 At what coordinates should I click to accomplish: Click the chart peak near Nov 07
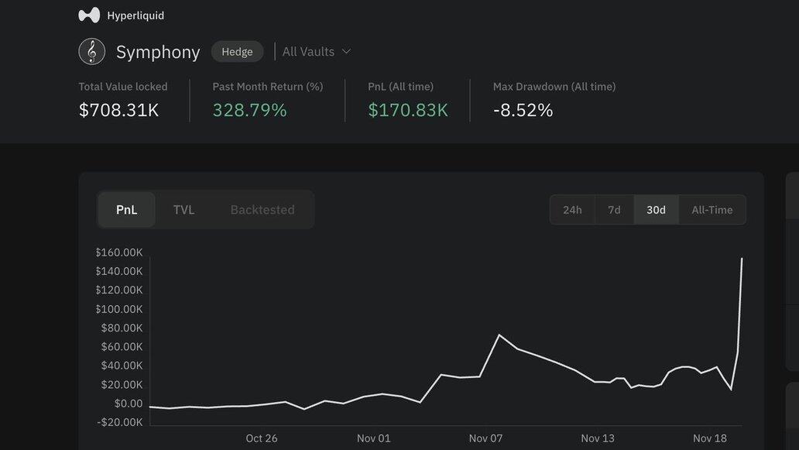click(x=499, y=335)
